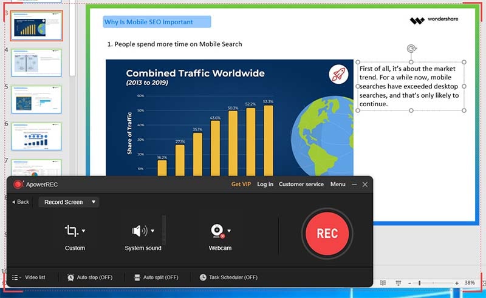Open the Video list

pyautogui.click(x=35, y=277)
